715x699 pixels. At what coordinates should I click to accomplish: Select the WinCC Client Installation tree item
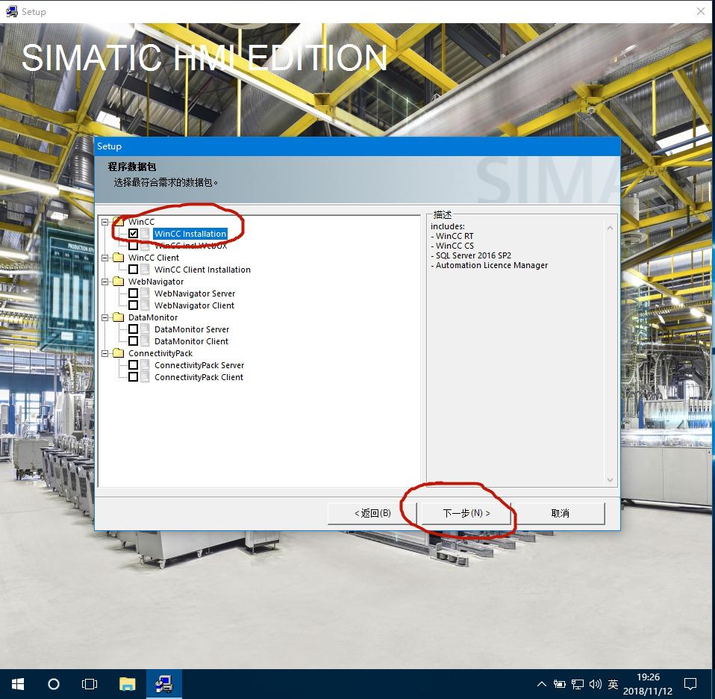click(202, 269)
